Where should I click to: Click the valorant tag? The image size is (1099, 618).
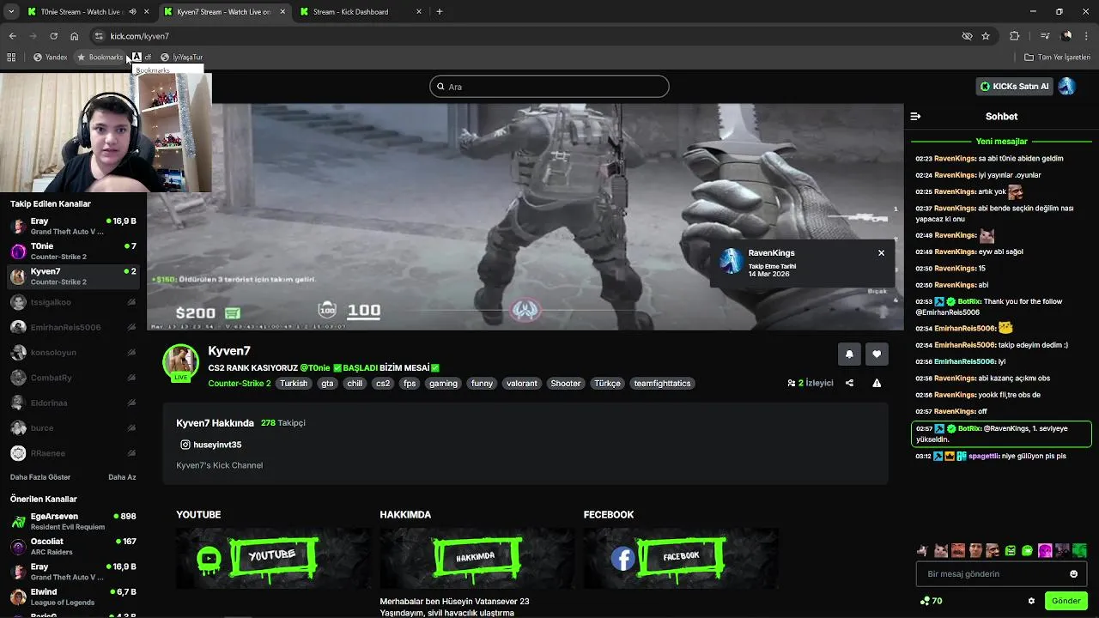[521, 384]
